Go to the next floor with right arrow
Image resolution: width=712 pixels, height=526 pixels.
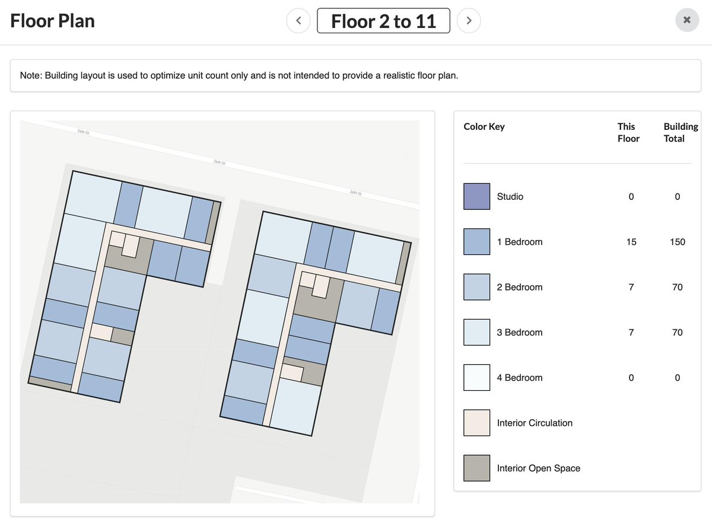pyautogui.click(x=469, y=21)
